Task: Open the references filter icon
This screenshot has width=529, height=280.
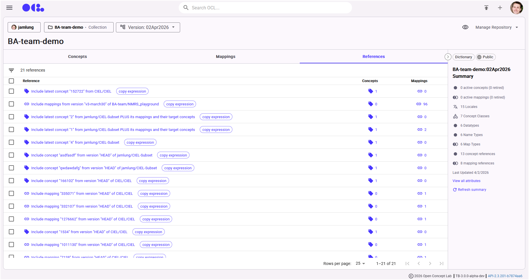Action: (11, 70)
